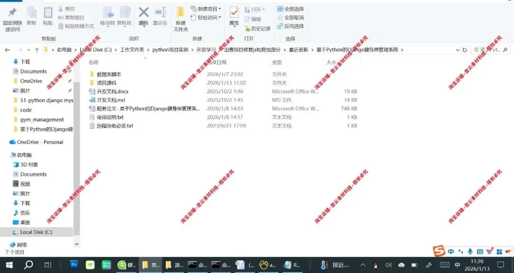The image size is (514, 273).
Task: Pin the folder to Quick access
Action: [12, 20]
